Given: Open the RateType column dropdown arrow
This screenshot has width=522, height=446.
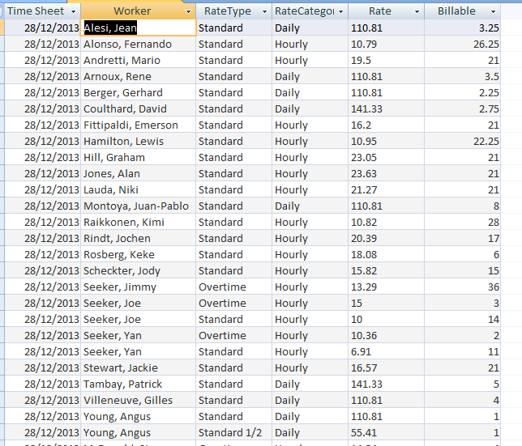Looking at the screenshot, I should tap(265, 11).
